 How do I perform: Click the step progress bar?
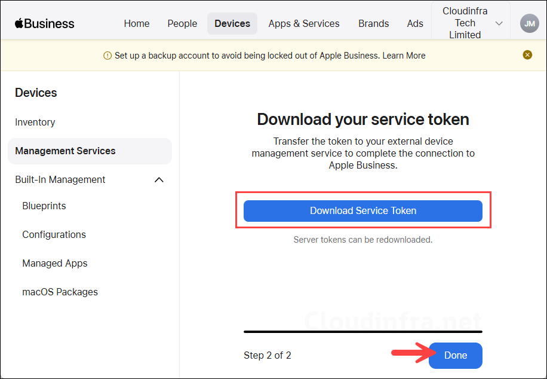coord(363,332)
